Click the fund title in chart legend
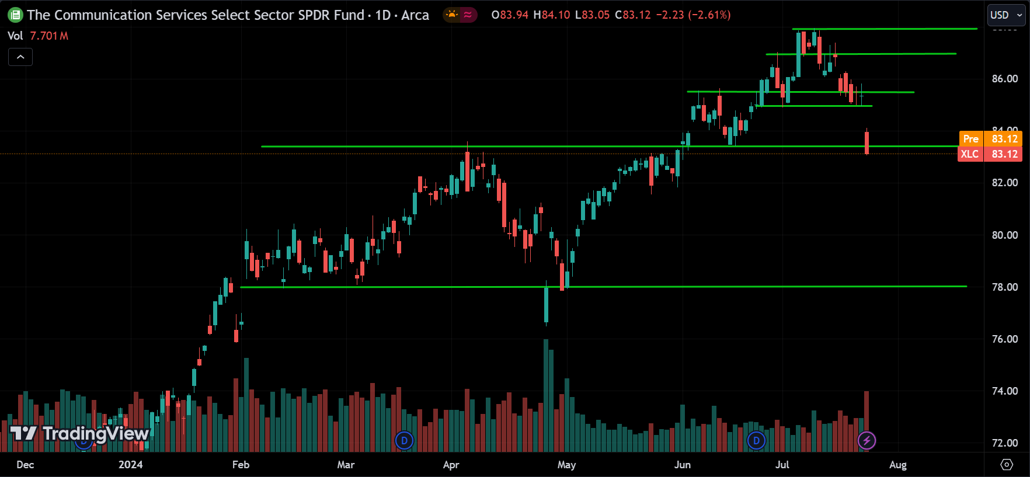Screen dimensions: 1030x477 pos(228,15)
